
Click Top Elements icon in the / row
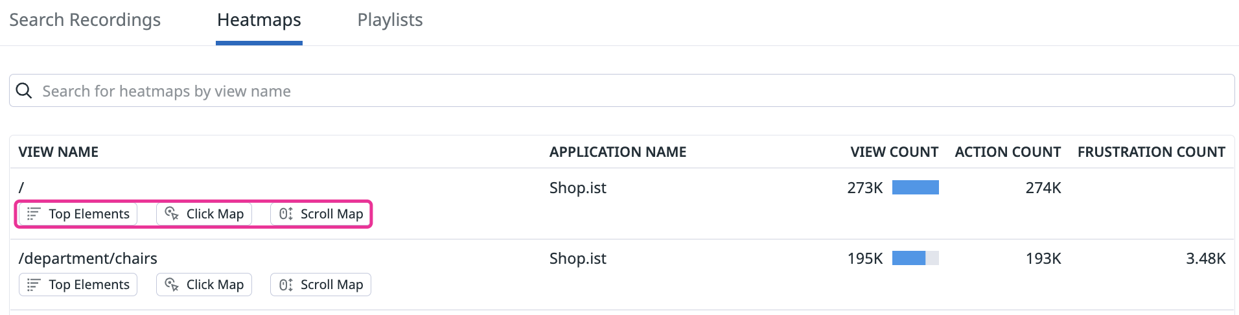[34, 214]
